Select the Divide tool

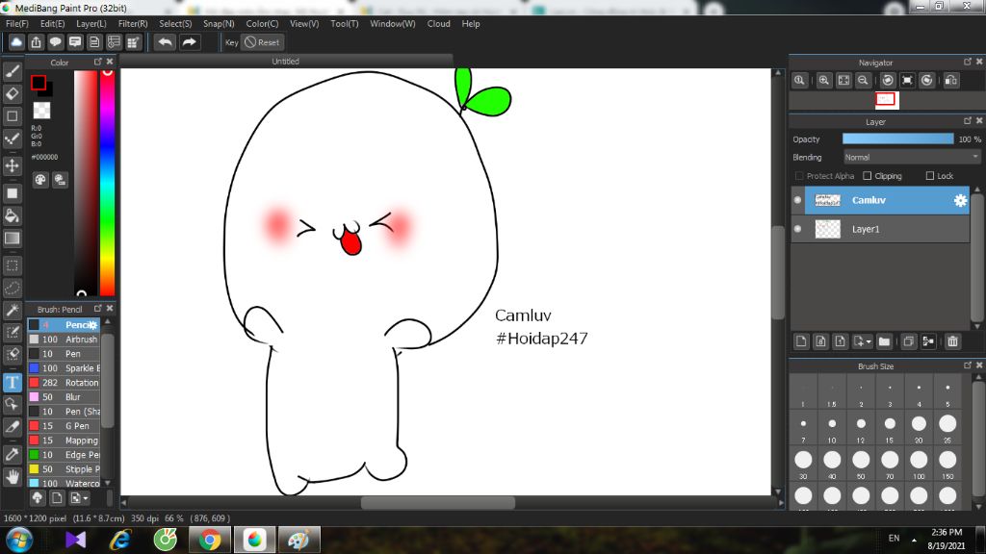coord(12,427)
